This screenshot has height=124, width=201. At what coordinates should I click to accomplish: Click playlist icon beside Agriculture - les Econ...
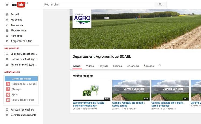7,65
